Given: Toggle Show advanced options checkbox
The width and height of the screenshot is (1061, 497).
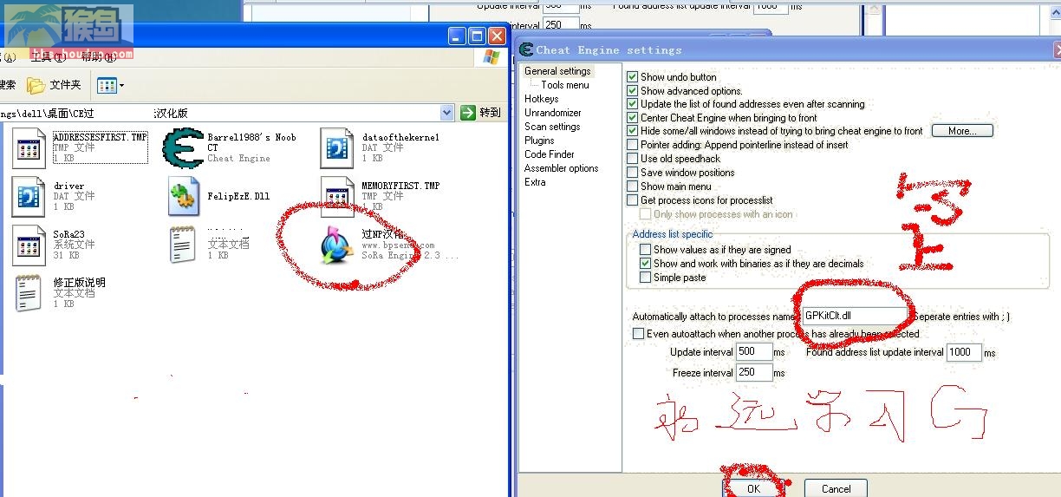Looking at the screenshot, I should coord(633,90).
